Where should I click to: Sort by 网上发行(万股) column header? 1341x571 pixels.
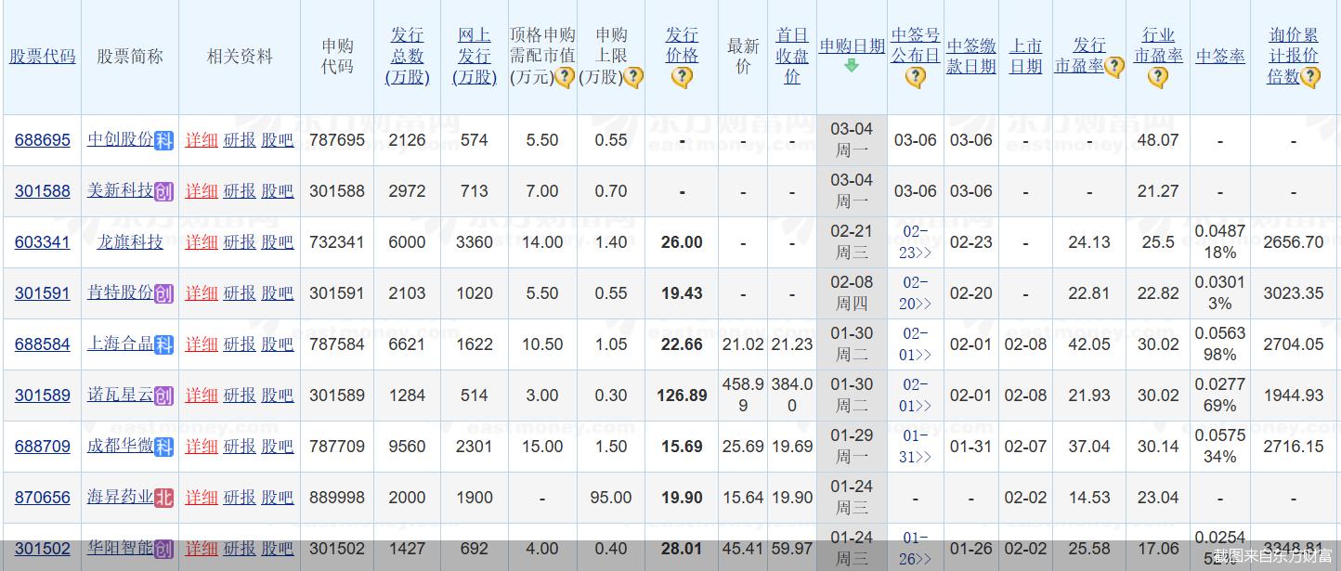tap(475, 57)
